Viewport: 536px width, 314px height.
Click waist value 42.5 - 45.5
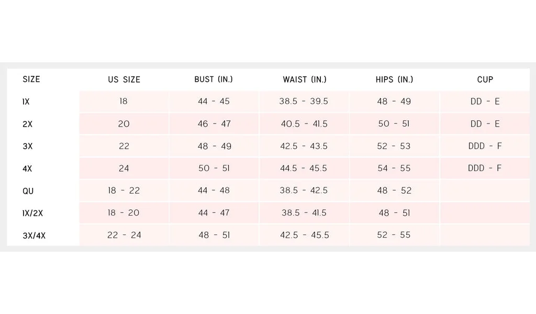click(305, 235)
